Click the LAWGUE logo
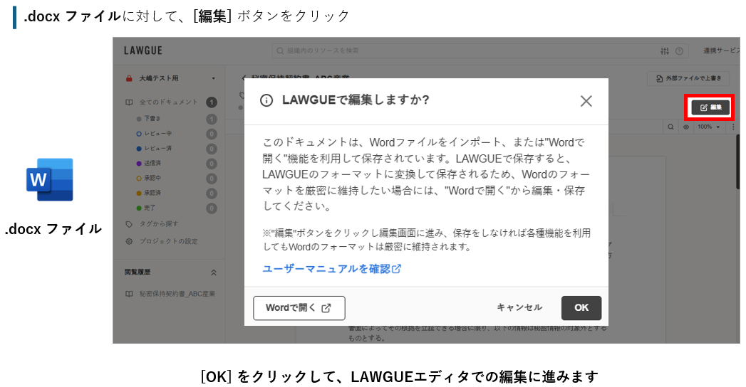This screenshot has height=387, width=746. [x=143, y=51]
